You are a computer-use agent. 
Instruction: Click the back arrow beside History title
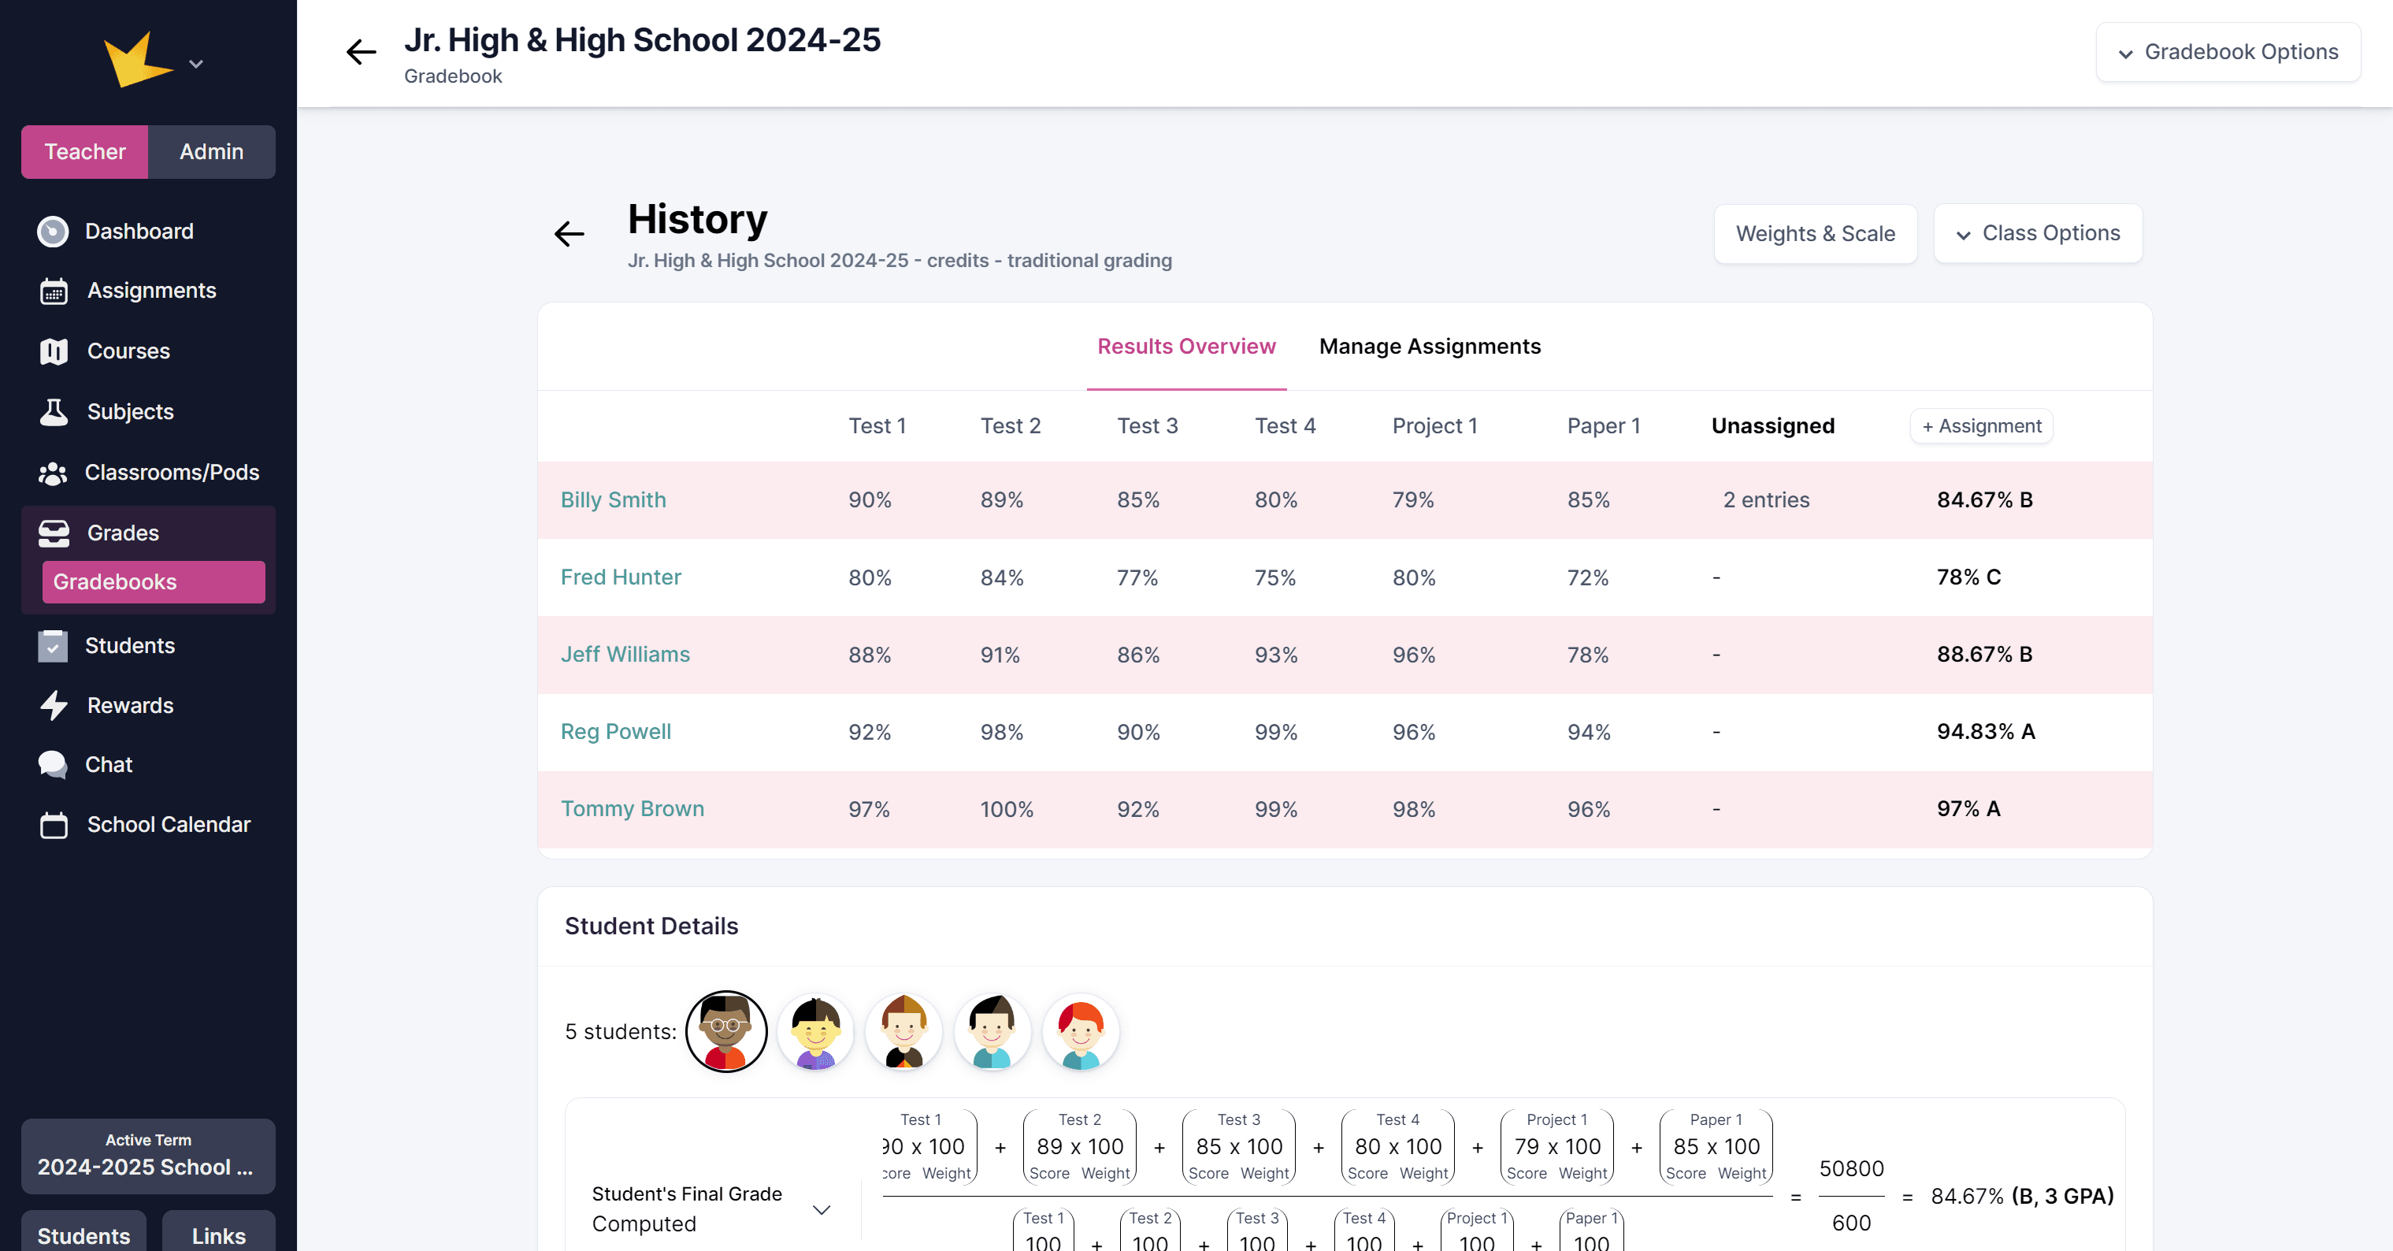pos(569,234)
